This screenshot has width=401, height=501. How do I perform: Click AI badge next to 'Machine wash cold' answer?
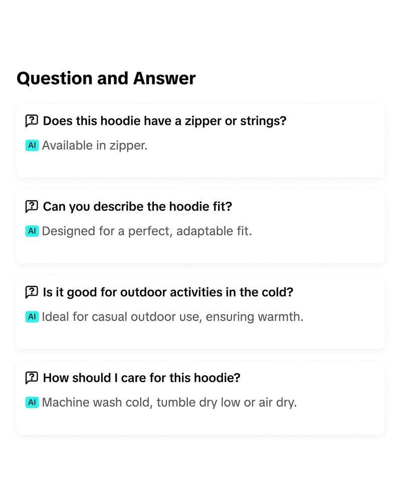point(32,402)
